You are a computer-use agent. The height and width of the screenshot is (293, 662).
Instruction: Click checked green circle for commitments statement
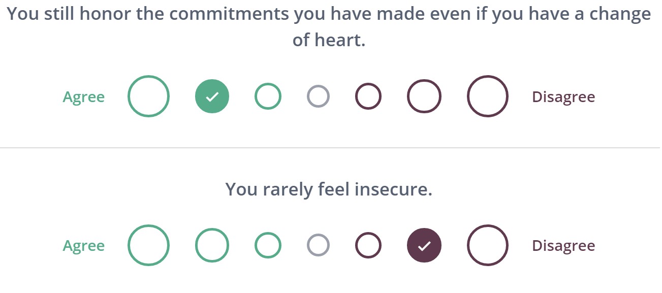click(x=212, y=96)
